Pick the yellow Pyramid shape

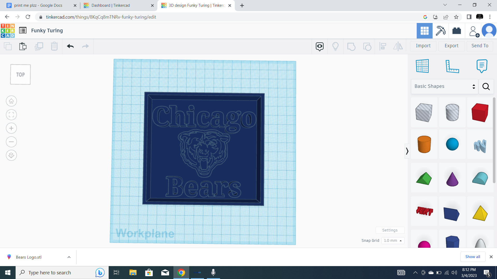point(480,213)
